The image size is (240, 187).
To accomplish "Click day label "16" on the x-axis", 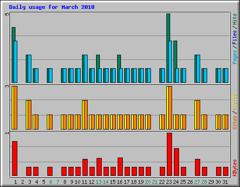I will coord(120,182).
